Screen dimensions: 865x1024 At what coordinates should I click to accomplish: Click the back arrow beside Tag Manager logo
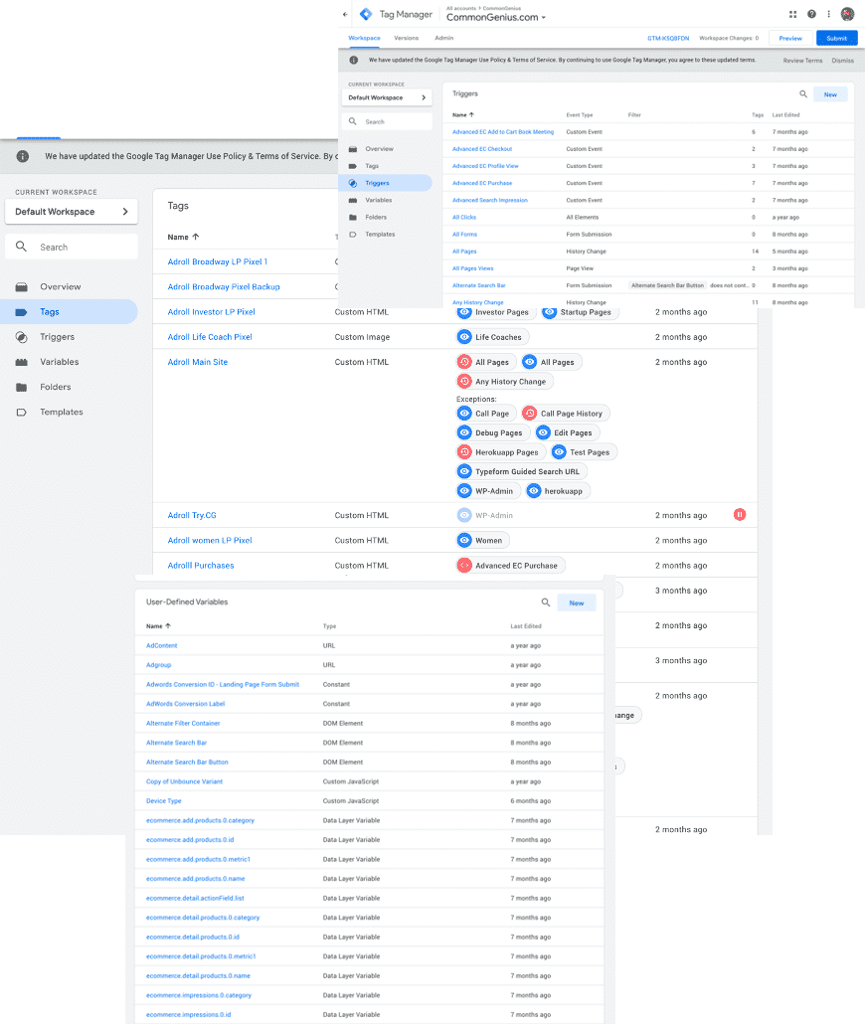(345, 14)
